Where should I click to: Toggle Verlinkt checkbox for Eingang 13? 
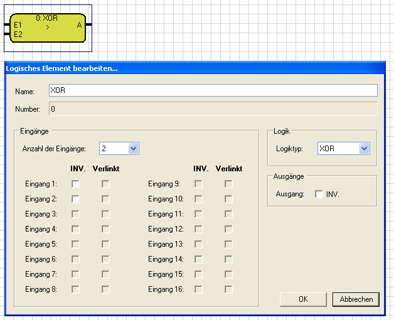[228, 244]
